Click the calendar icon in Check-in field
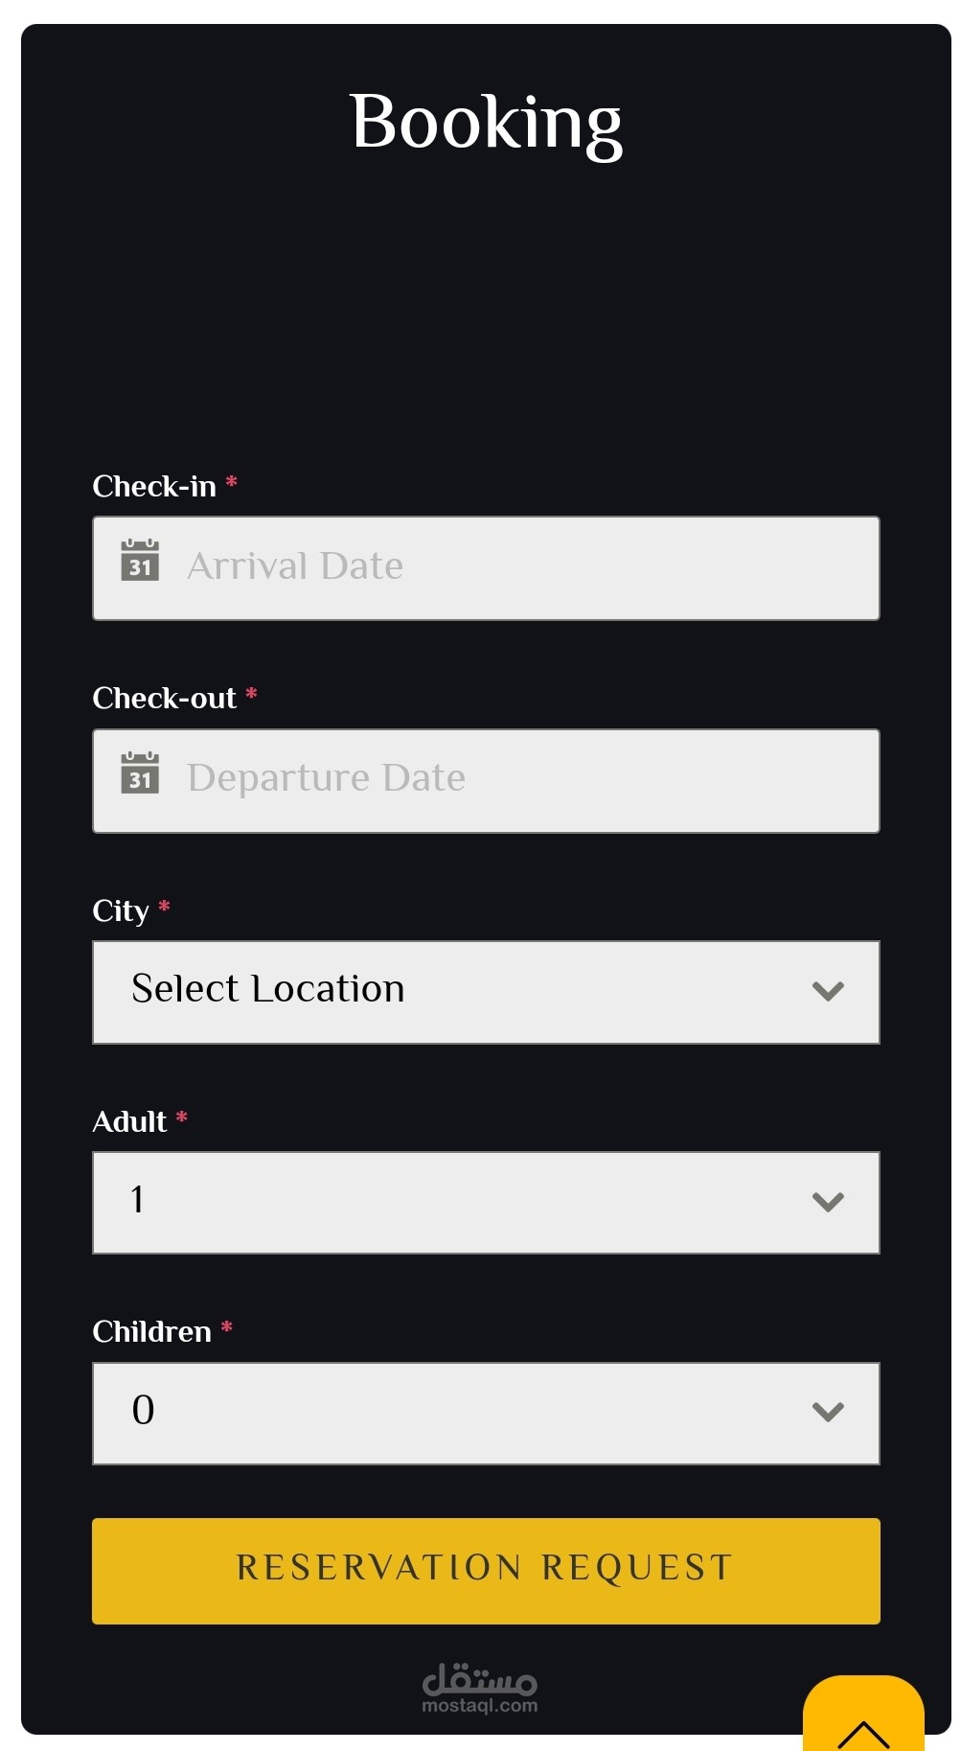 (x=140, y=561)
